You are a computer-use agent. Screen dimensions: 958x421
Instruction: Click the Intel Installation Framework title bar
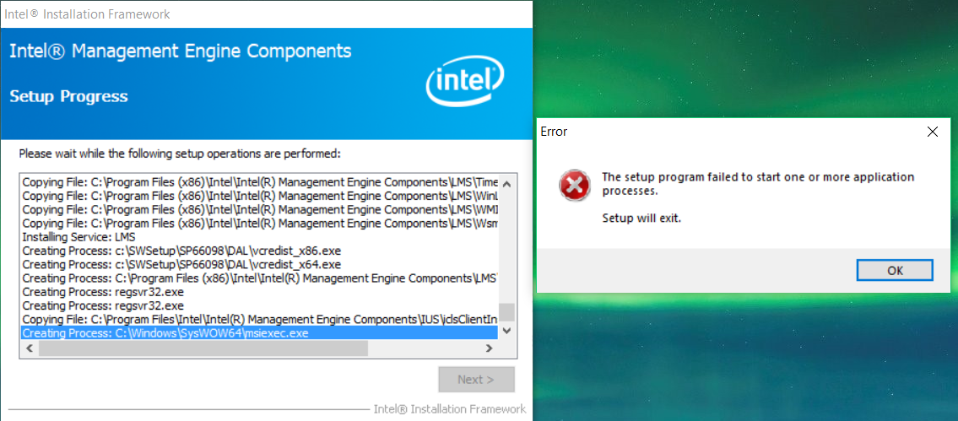(253, 13)
